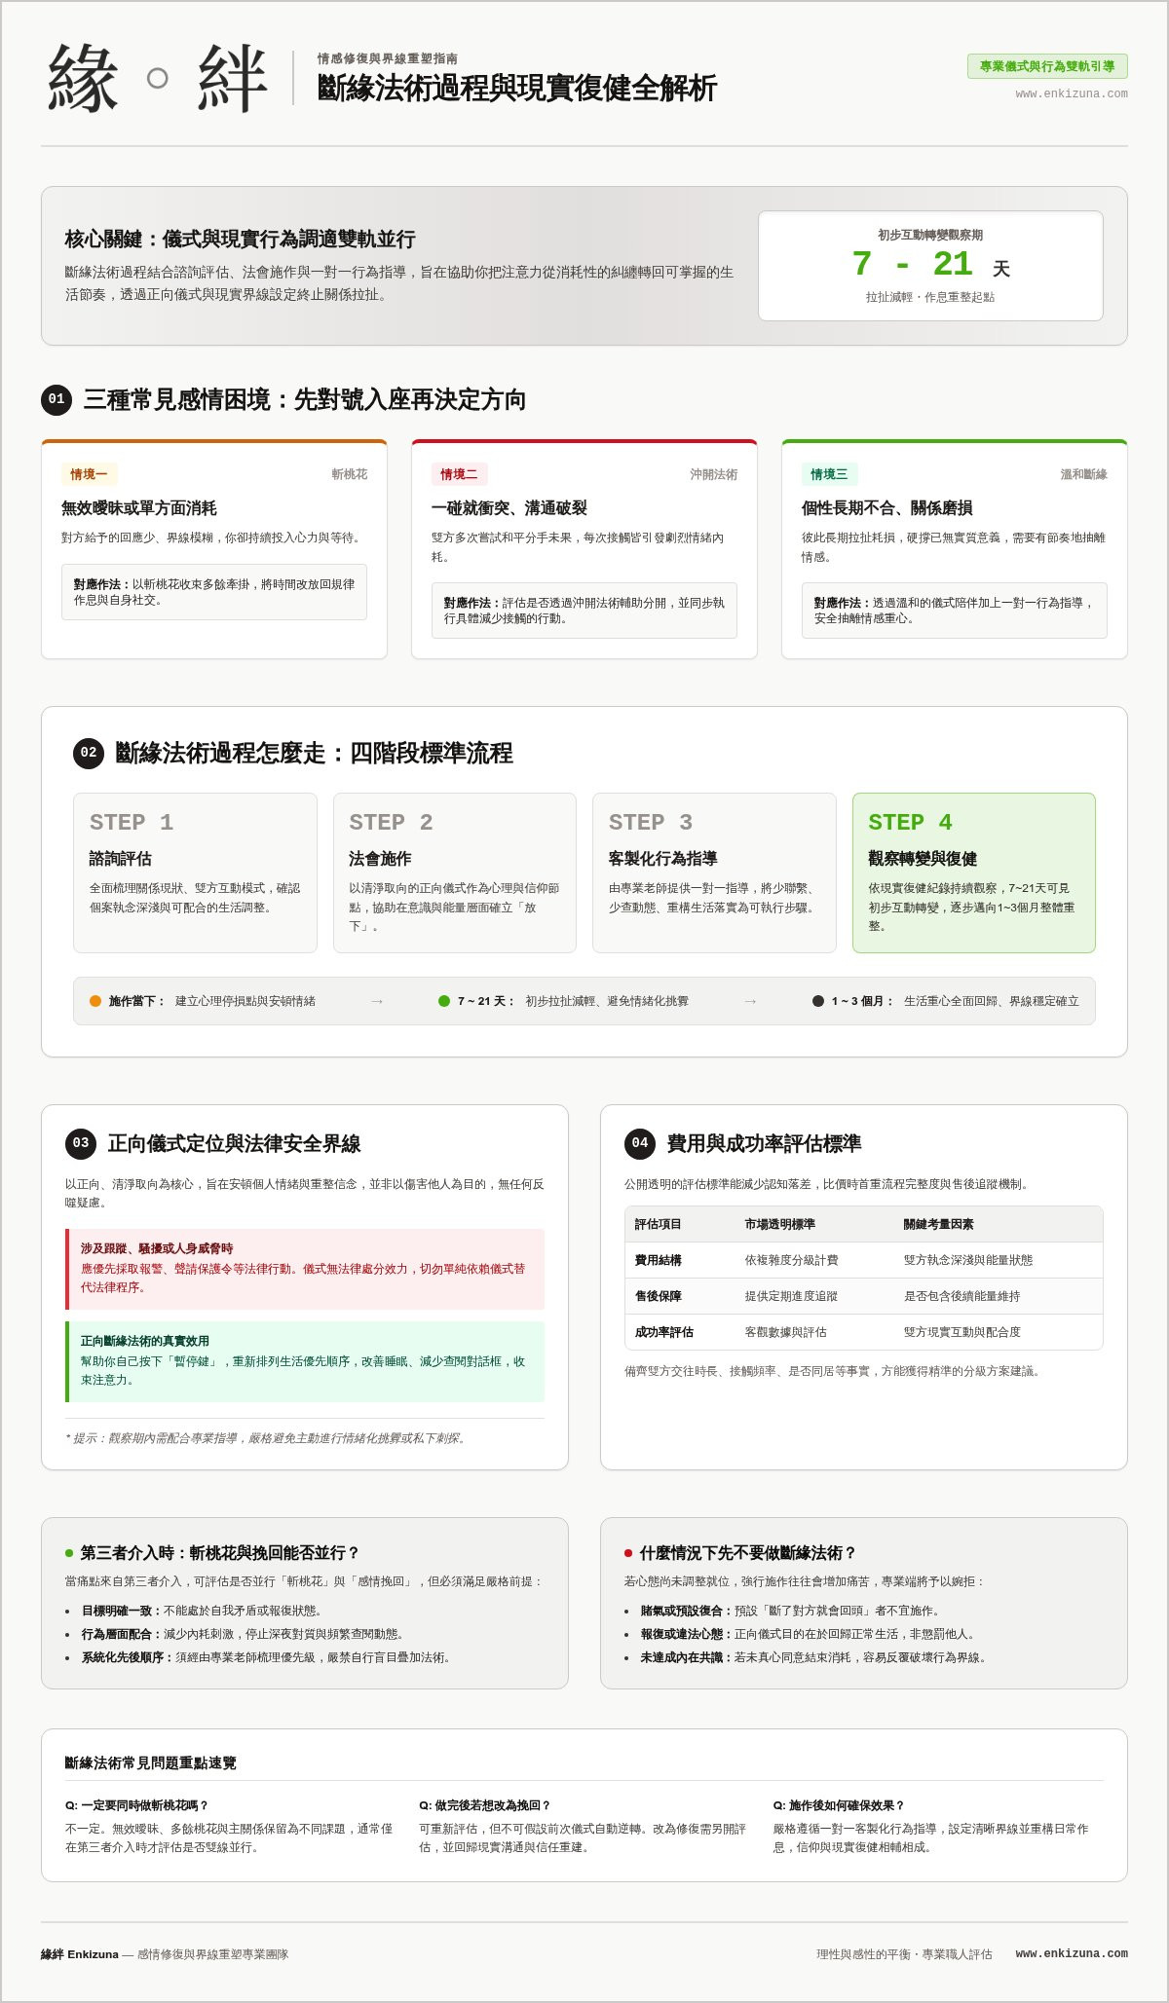Select the STEP 3 客製化行為指導 card
Screen dimensions: 1169x2003
click(x=714, y=872)
